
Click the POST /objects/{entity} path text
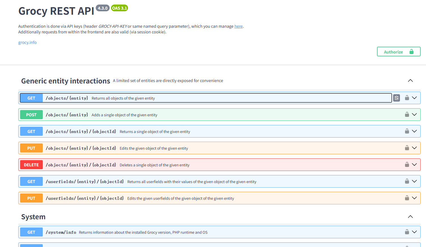pyautogui.click(x=67, y=115)
